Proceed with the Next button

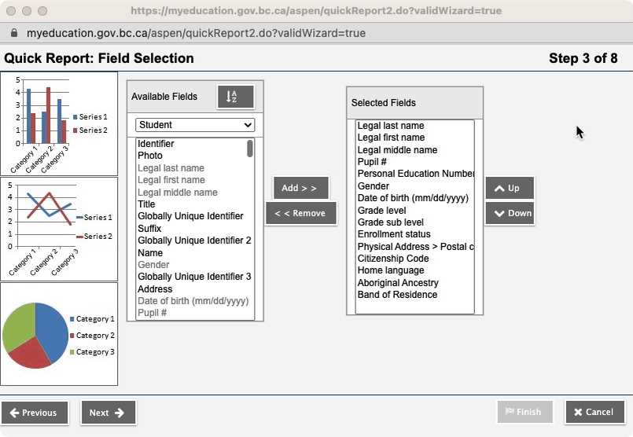(x=109, y=413)
